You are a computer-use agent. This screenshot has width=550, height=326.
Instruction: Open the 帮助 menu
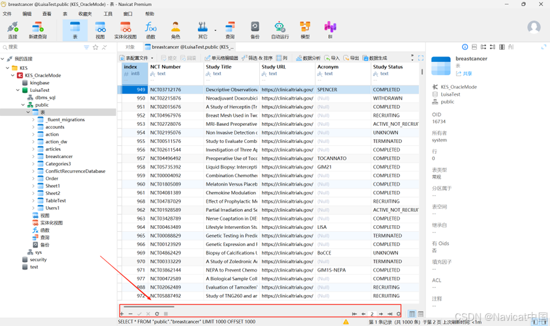[x=150, y=13]
